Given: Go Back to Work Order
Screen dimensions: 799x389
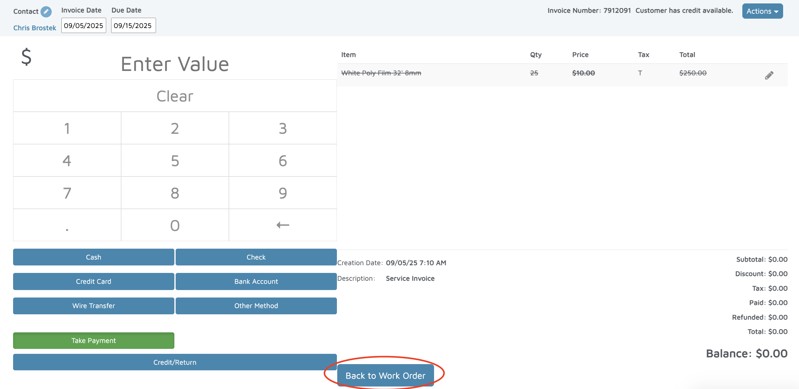Looking at the screenshot, I should click(385, 376).
